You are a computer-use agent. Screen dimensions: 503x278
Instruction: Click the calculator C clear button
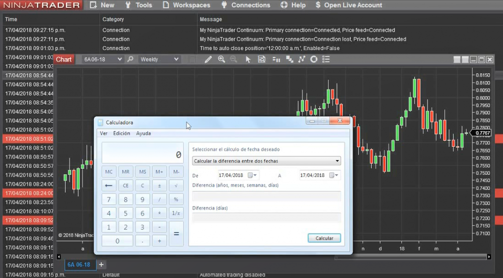(142, 186)
